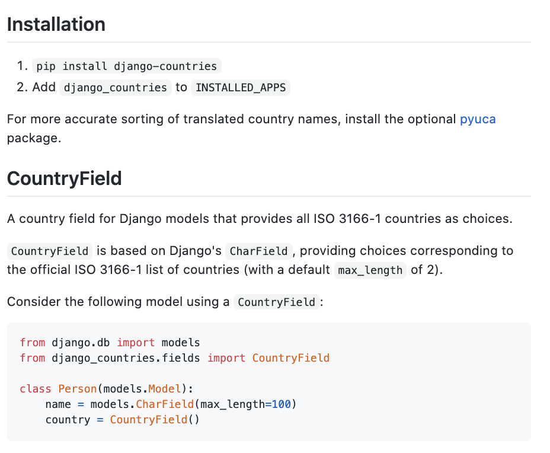Viewport: 550px width, 453px height.
Task: Click the 'INSTALLED_APPS' inline code
Action: (241, 87)
